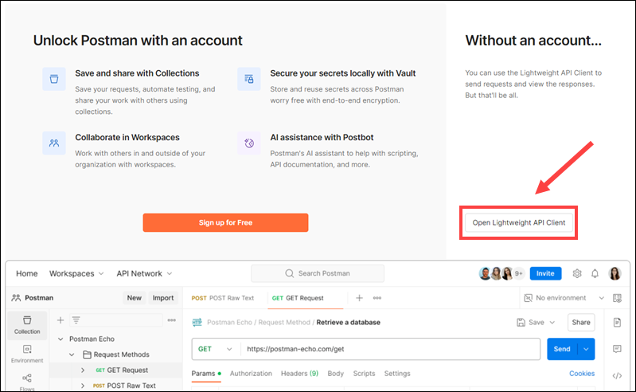636x392 pixels.
Task: Add a new request tab with plus
Action: click(359, 298)
